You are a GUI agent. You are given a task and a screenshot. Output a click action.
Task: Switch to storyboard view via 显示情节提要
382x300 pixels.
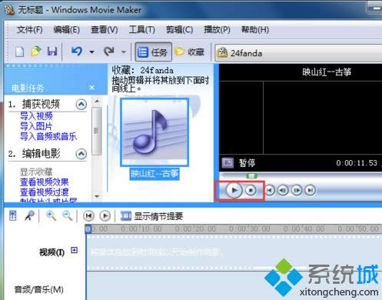[x=151, y=216]
